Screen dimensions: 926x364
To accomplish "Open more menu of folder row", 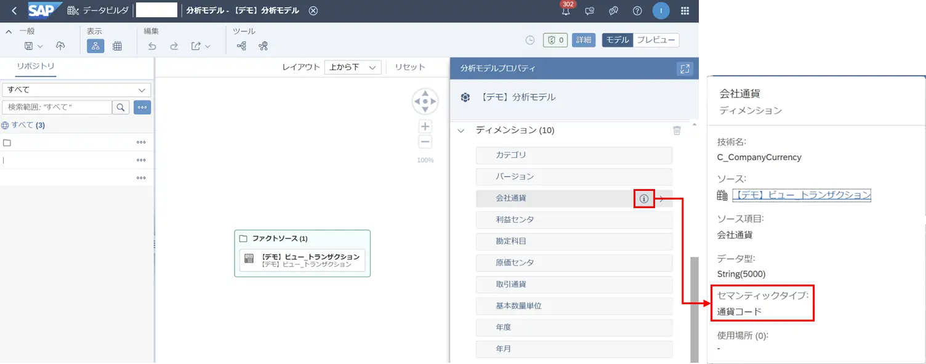I will coord(141,142).
